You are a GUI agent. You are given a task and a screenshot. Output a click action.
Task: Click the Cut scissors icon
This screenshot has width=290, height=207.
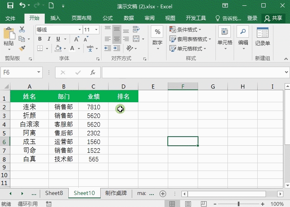tap(22, 29)
